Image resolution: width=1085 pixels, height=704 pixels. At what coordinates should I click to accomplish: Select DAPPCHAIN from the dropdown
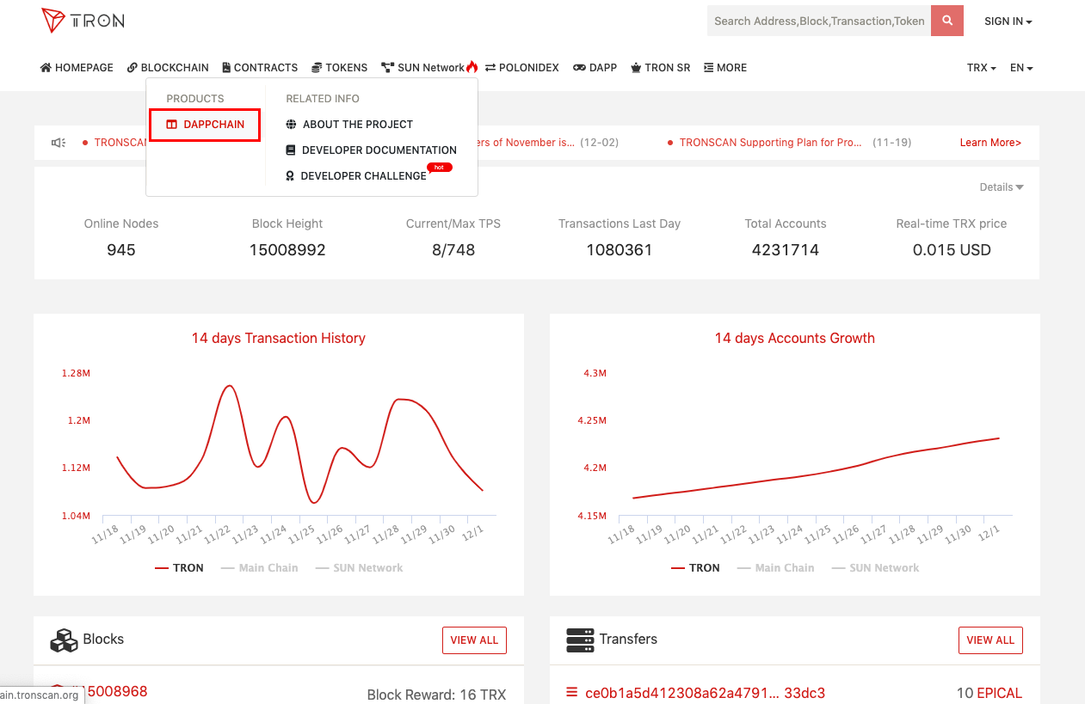pyautogui.click(x=205, y=125)
